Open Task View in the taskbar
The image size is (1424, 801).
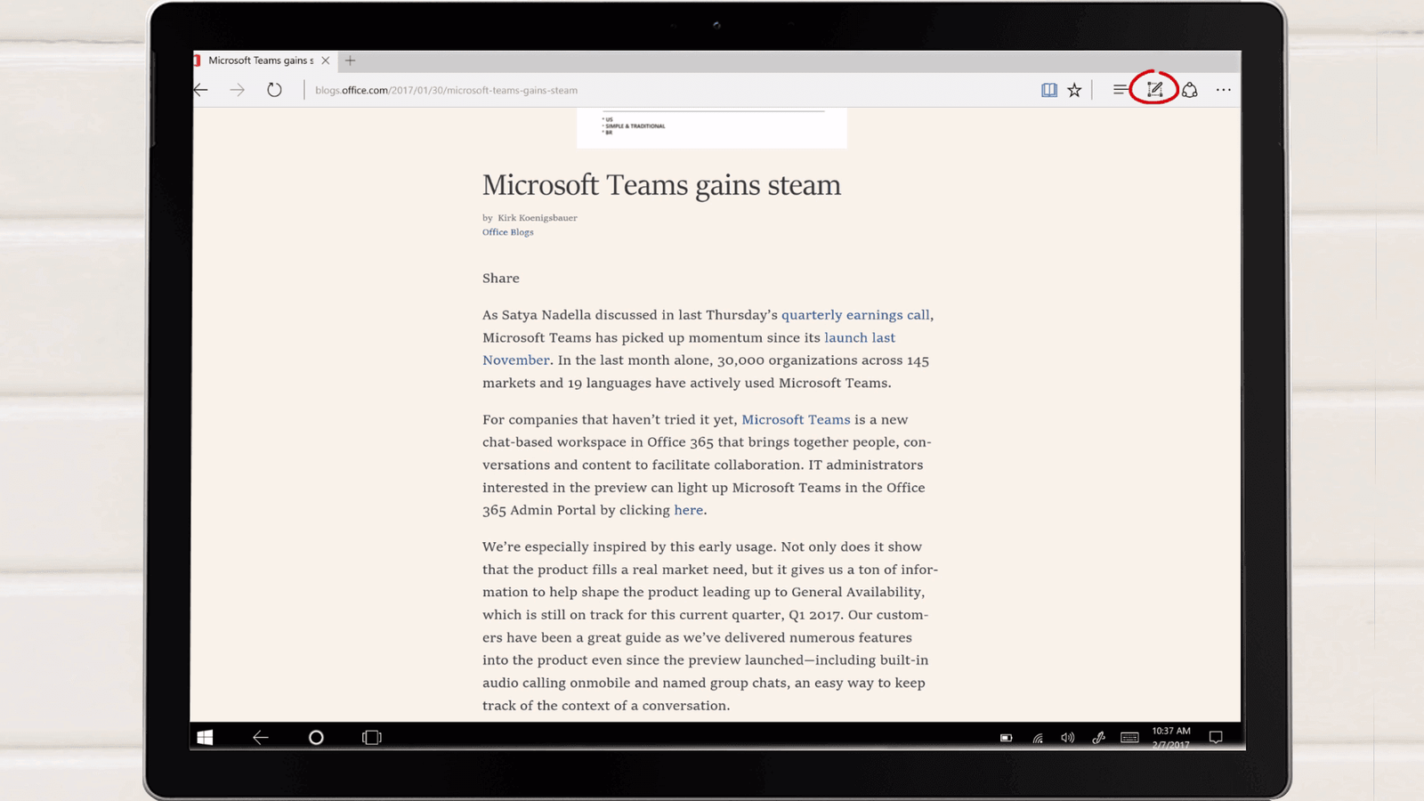(372, 737)
